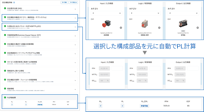The height and width of the screenshot is (112, 204).
Task: Click the Logic PFH field showing 2.47E-8
Action: (x=142, y=68)
